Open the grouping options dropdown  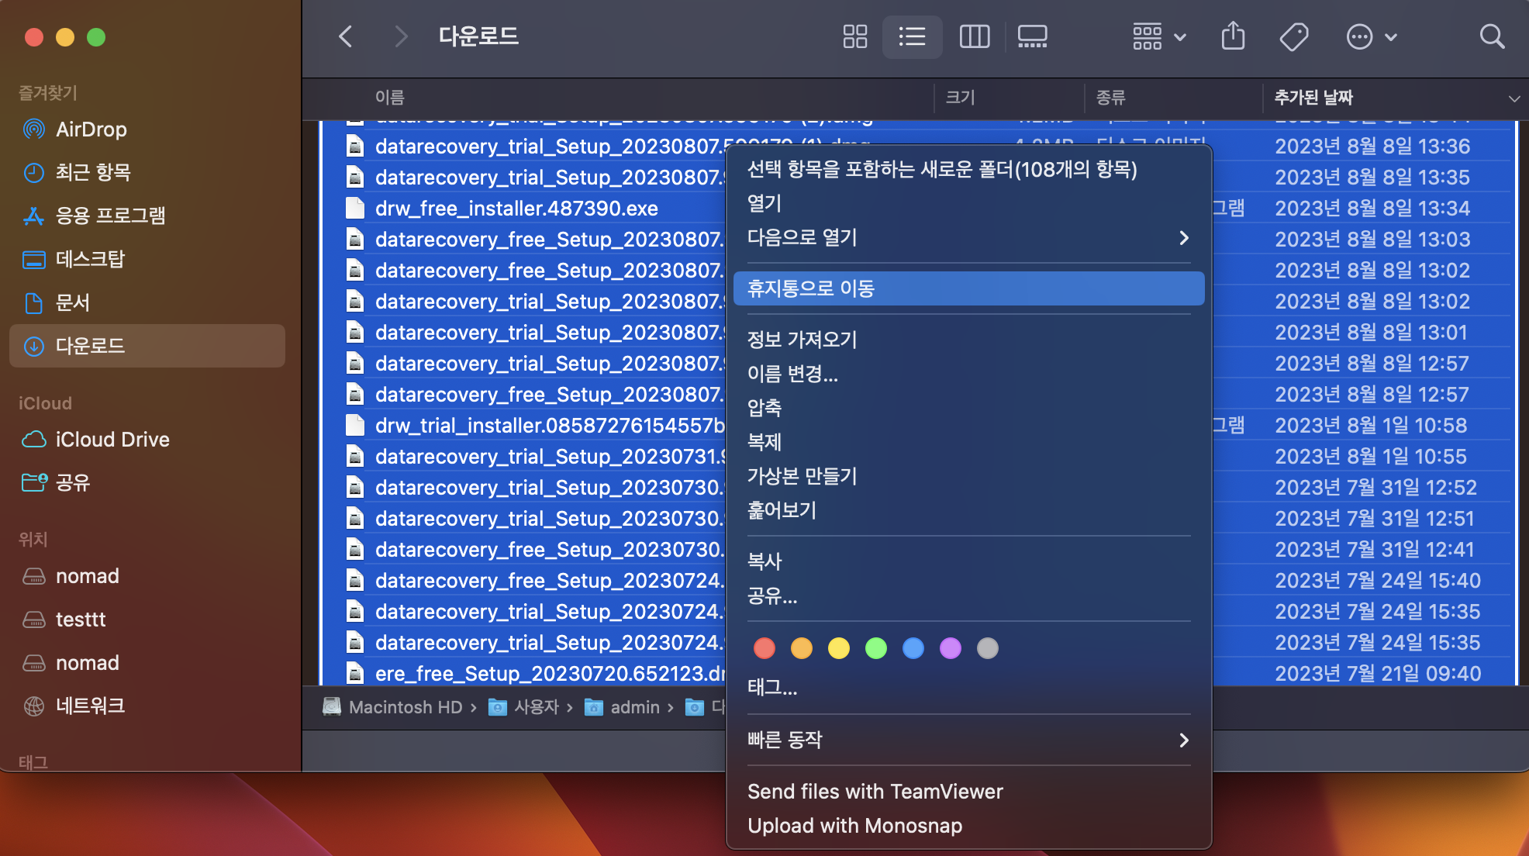pyautogui.click(x=1156, y=36)
